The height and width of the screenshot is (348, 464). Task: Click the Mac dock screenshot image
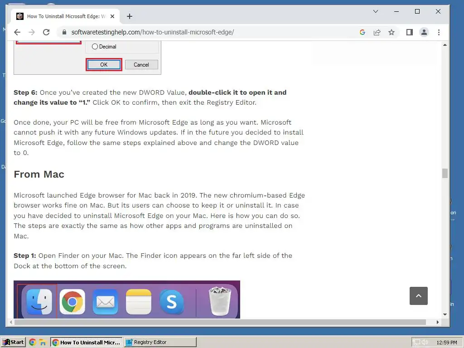[127, 300]
